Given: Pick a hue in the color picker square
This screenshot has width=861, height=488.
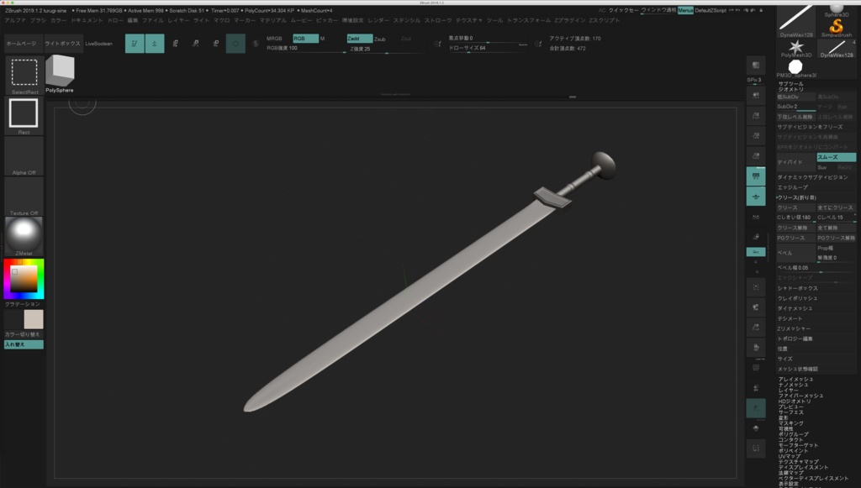Looking at the screenshot, I should (24, 279).
